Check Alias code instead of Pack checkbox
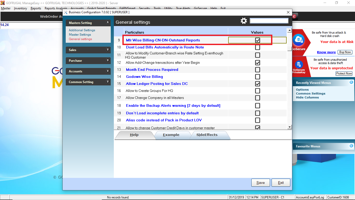Image resolution: width=355 pixels, height=200 pixels. 258,120
